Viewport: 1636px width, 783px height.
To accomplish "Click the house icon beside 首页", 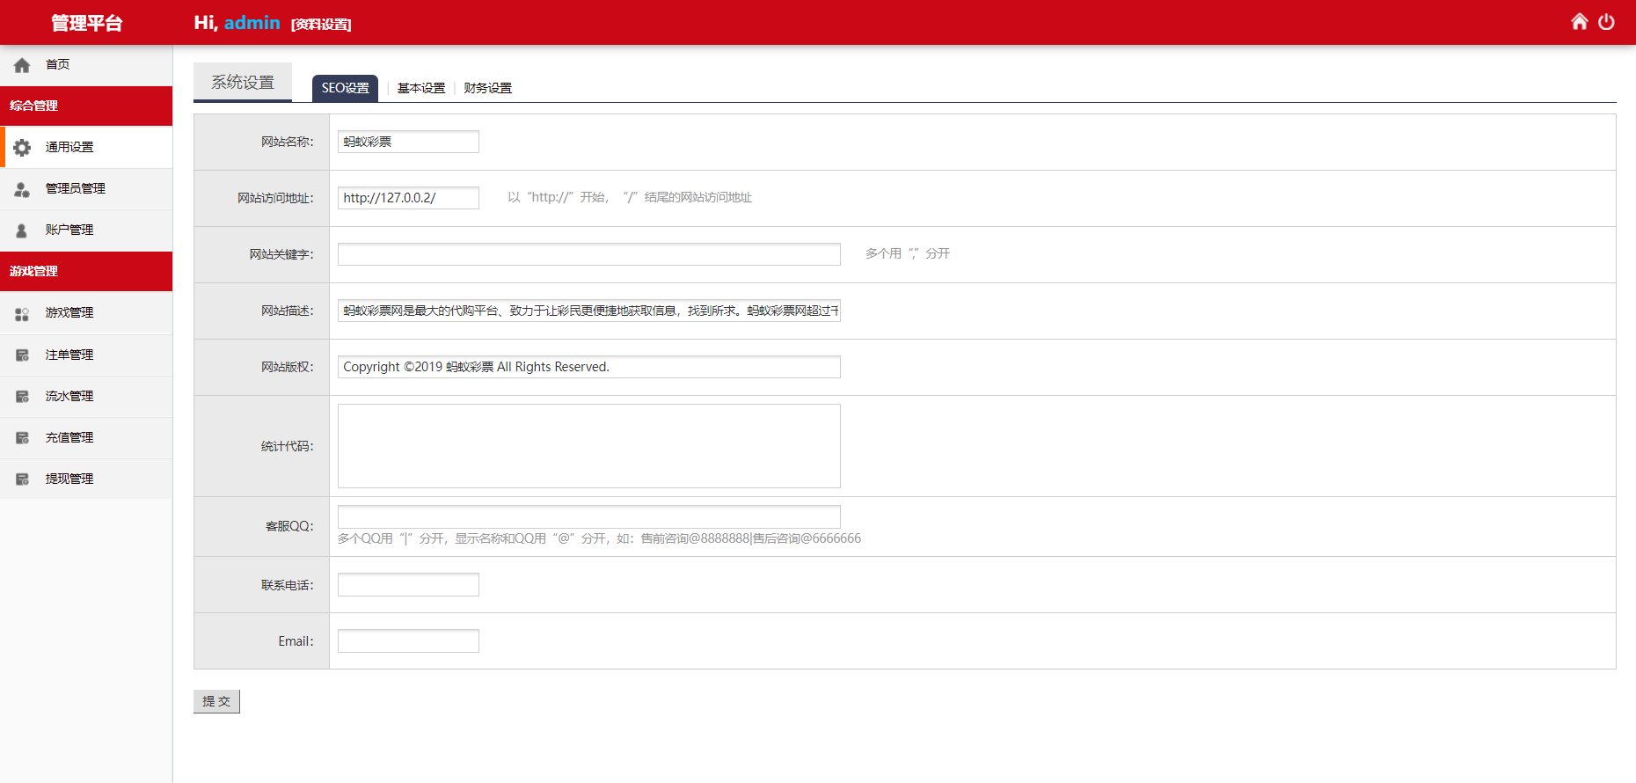I will [22, 65].
